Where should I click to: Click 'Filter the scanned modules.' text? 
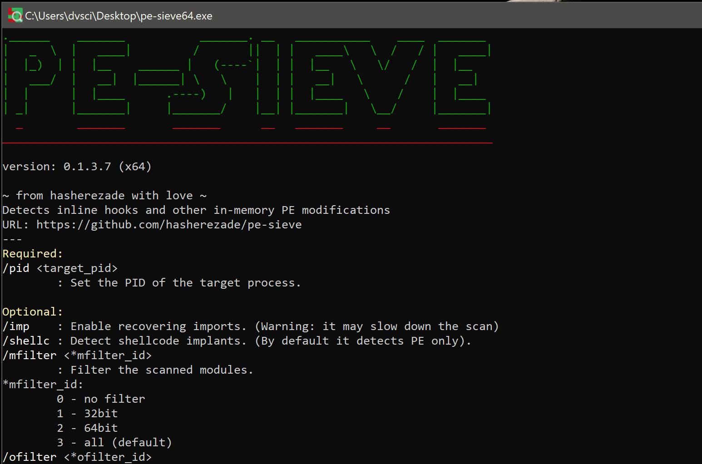162,370
